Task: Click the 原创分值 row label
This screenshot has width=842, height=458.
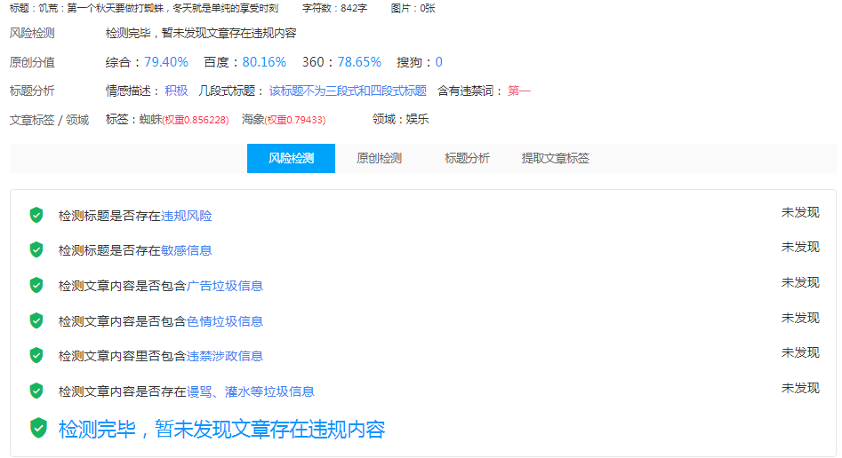Action: (x=32, y=62)
